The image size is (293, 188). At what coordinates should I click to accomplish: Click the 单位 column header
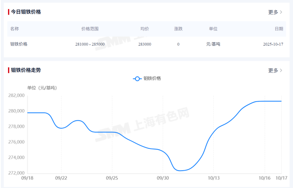[x=213, y=29]
